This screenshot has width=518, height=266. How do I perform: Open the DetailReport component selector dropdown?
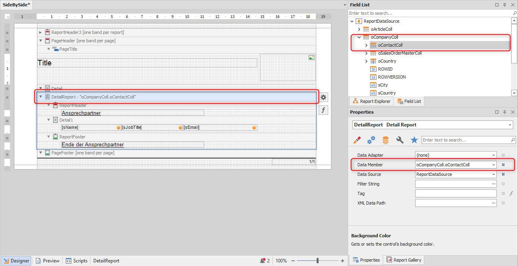510,125
